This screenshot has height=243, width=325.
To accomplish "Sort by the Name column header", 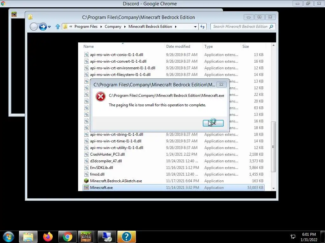I will click(x=89, y=47).
